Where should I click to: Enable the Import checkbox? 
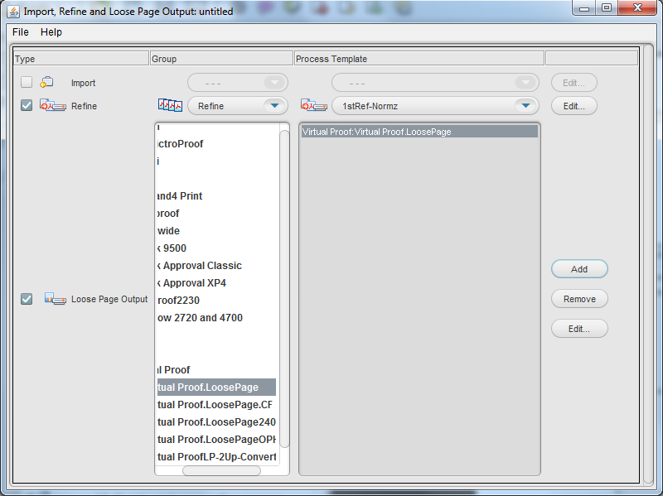tap(27, 82)
